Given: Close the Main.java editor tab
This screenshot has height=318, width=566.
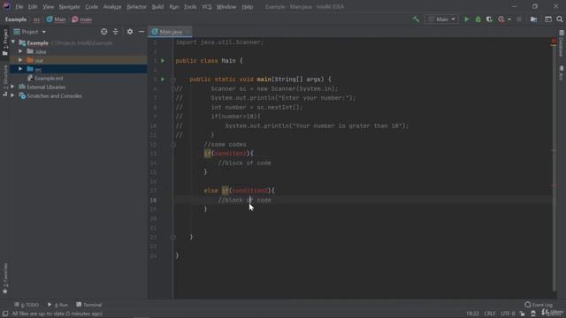Looking at the screenshot, I should (x=187, y=32).
